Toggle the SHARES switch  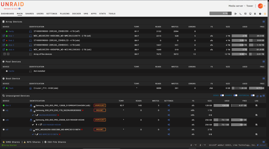tap(235, 95)
